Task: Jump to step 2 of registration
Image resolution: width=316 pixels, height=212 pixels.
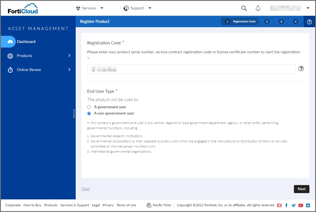Action: click(x=266, y=21)
